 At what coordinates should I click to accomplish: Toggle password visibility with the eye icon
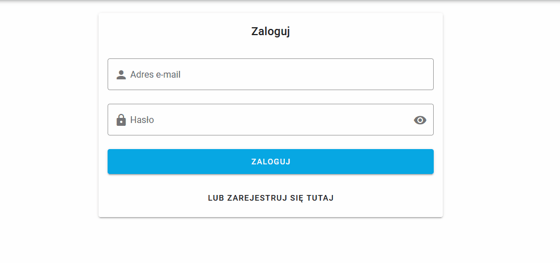(420, 120)
